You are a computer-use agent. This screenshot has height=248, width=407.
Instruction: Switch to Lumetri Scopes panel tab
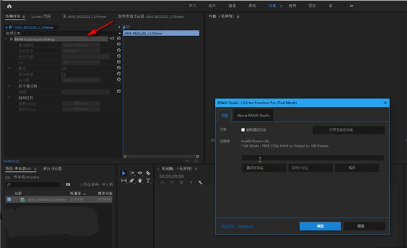point(41,16)
